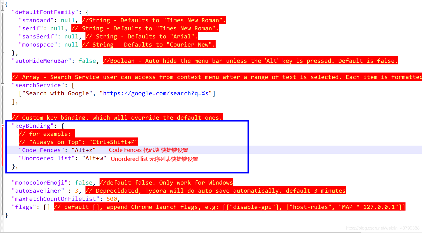Click the empty [] array after "flags"
Image resolution: width=422 pixels, height=233 pixels.
point(47,207)
